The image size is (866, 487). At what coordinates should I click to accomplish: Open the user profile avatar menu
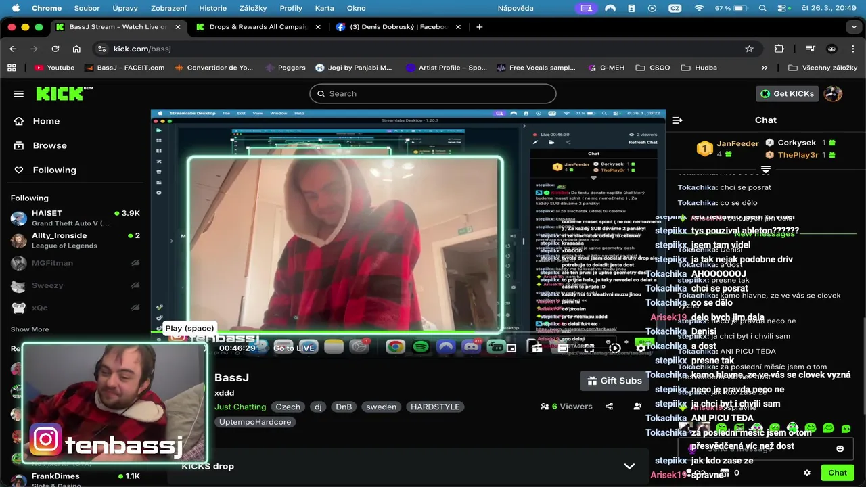833,93
